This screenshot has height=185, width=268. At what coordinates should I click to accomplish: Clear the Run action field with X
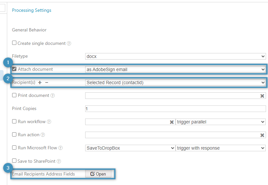[x=262, y=135]
